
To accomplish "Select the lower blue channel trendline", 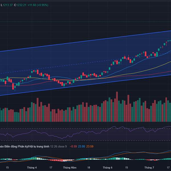I will (85, 85).
